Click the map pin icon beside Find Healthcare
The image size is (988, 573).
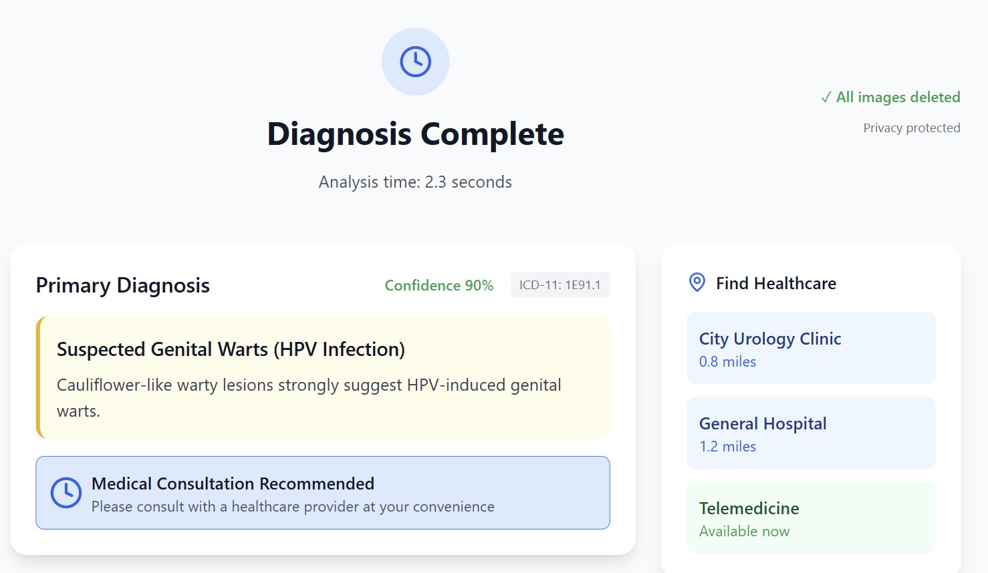(697, 282)
